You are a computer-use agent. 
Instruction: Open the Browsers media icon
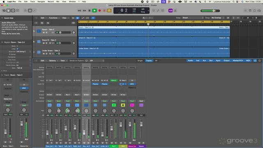pos(259,11)
